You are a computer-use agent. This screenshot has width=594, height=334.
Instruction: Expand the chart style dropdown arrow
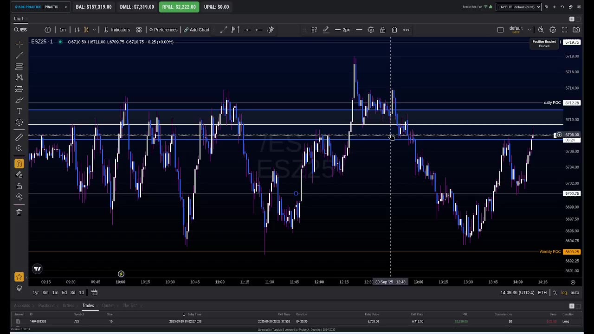click(94, 30)
